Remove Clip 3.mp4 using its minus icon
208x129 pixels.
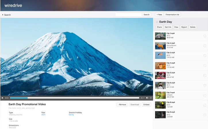point(205,55)
